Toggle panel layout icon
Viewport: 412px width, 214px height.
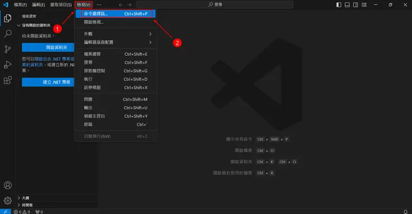pyautogui.click(x=347, y=4)
